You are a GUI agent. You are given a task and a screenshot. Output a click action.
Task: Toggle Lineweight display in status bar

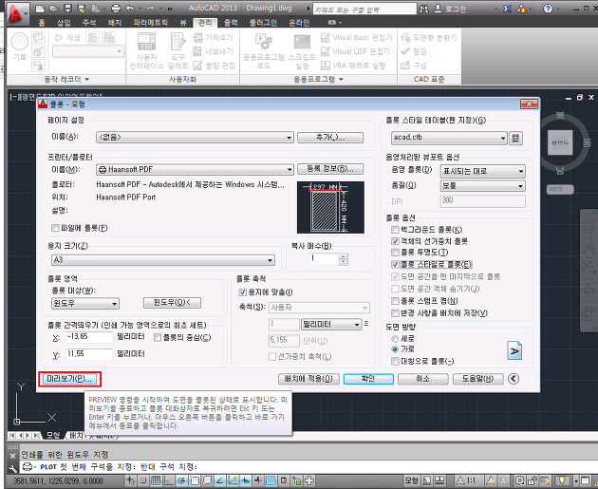pos(258,480)
